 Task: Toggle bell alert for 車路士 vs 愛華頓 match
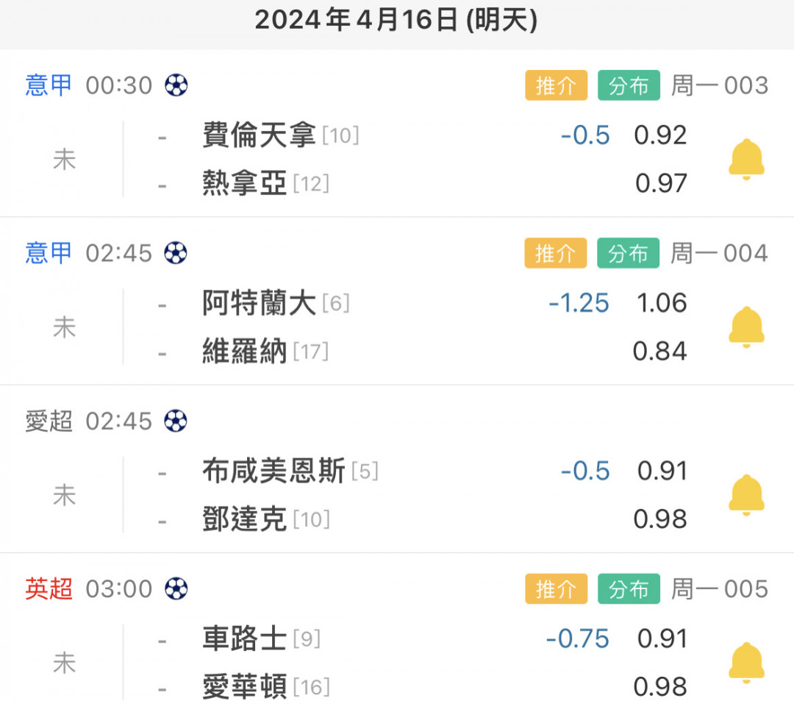pyautogui.click(x=746, y=663)
